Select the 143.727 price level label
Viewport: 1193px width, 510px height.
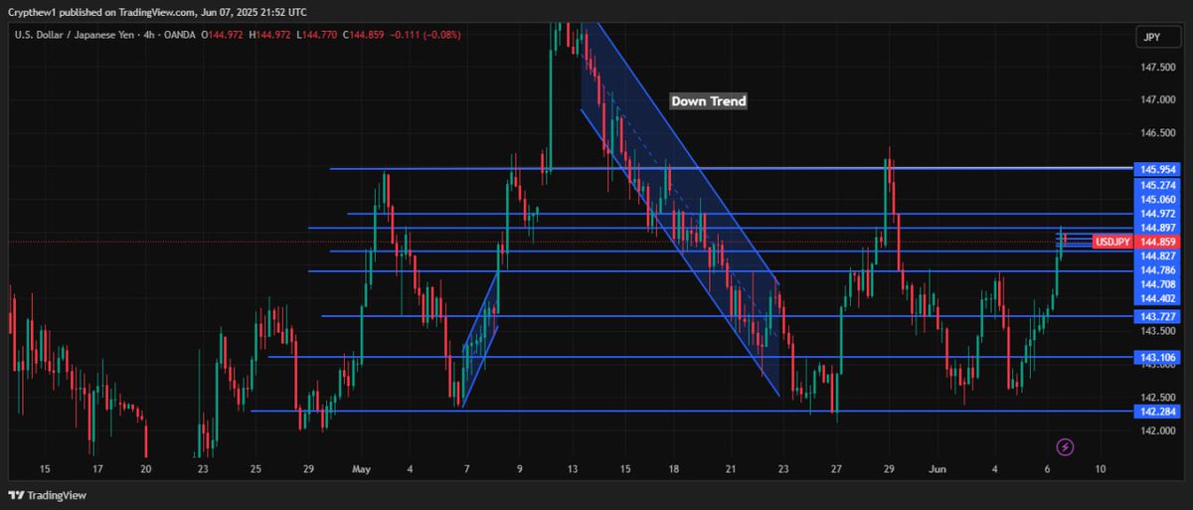point(1159,316)
